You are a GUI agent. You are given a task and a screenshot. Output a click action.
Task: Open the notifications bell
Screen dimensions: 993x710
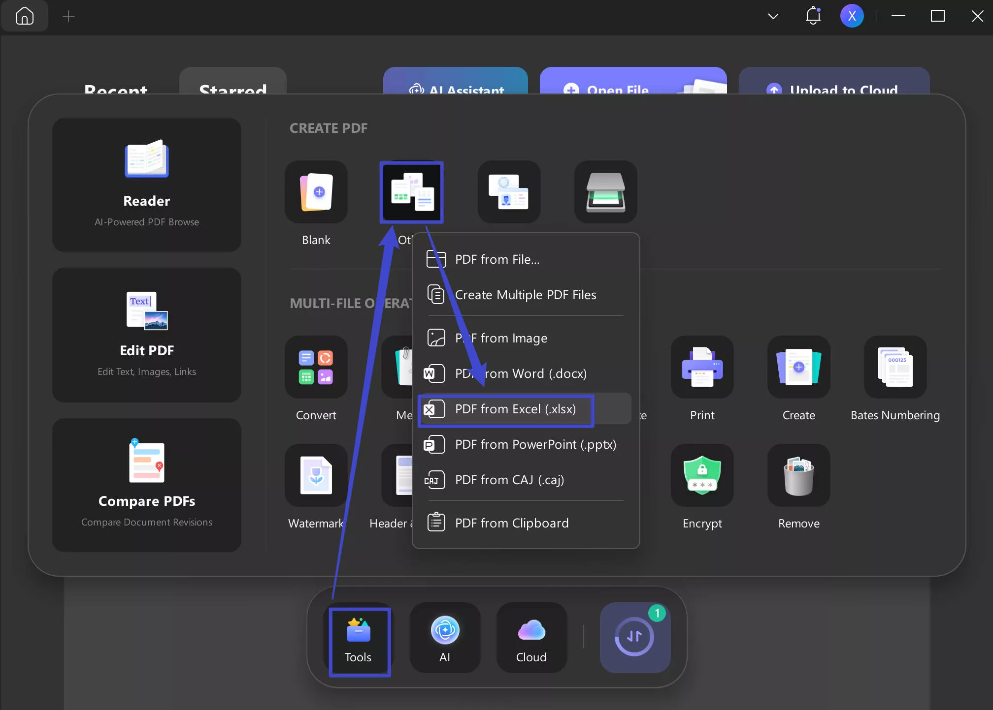tap(813, 16)
